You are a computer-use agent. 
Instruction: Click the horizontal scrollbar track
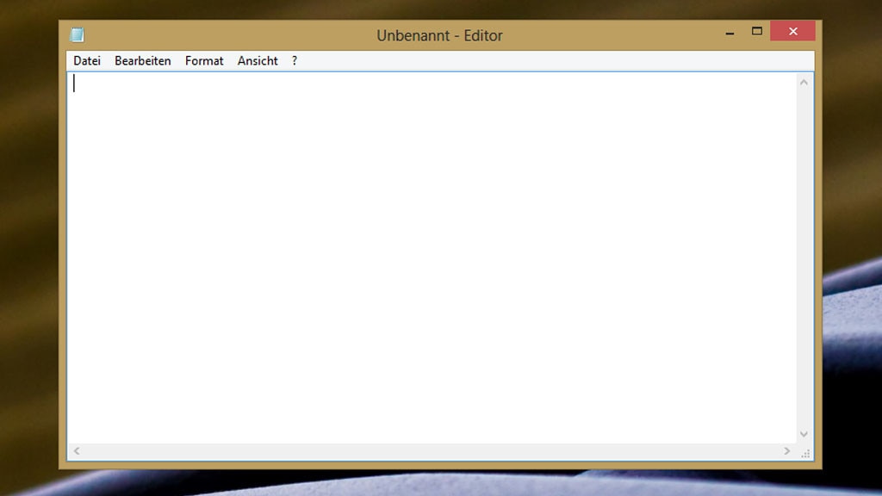coord(431,450)
